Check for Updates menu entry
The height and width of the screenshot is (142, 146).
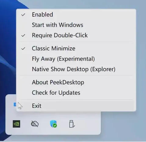(x=76, y=93)
